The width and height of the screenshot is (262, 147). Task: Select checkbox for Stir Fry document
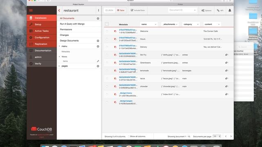(x=107, y=55)
